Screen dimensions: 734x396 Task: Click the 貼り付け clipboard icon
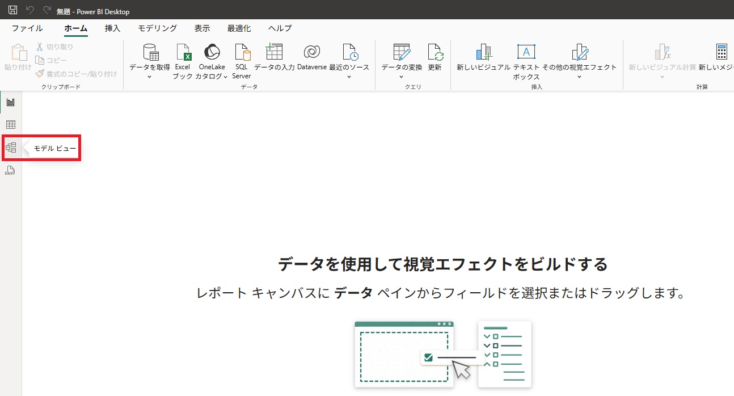19,52
